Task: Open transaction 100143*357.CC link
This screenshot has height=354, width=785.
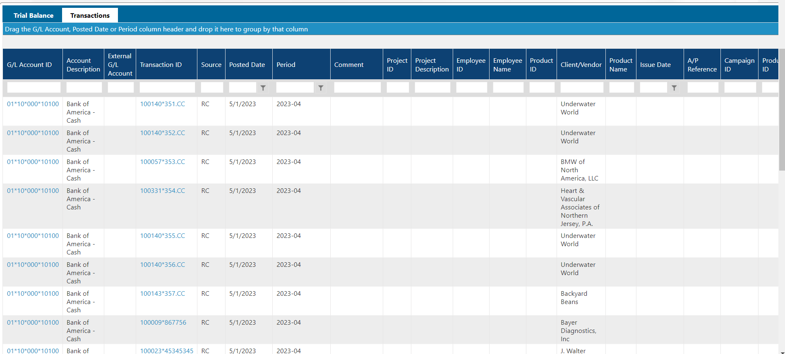Action: click(162, 294)
